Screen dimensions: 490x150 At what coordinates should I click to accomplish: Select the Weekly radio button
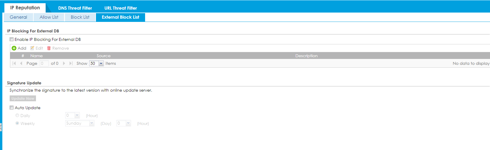17,123
